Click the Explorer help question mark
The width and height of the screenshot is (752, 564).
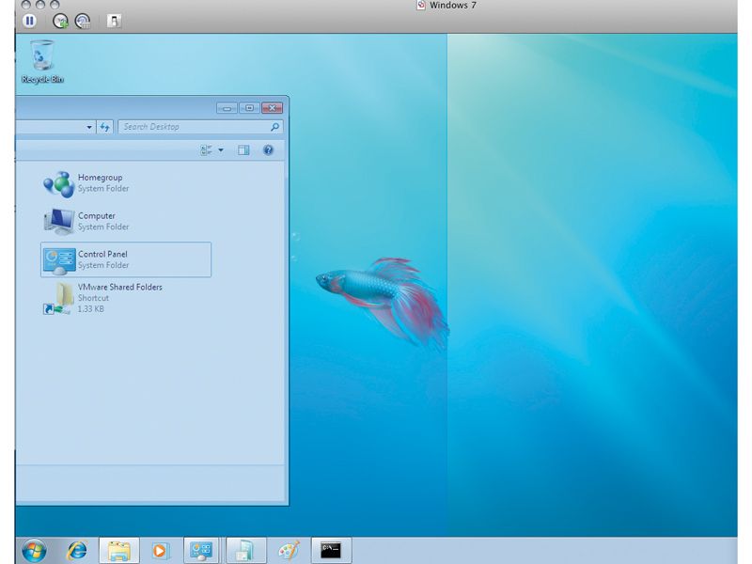(x=269, y=149)
